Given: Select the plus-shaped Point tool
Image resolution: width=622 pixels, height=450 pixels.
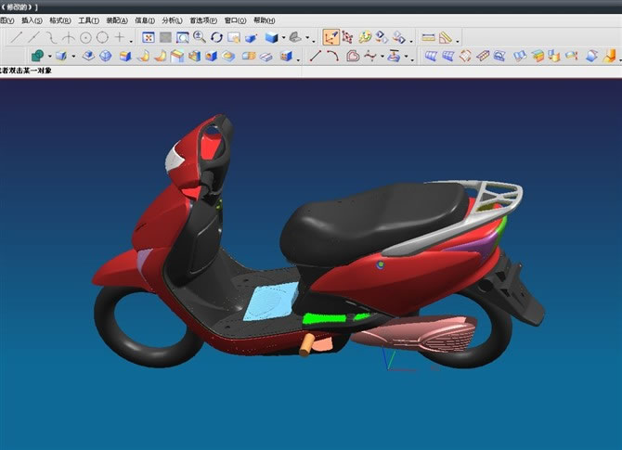Looking at the screenshot, I should coord(119,38).
